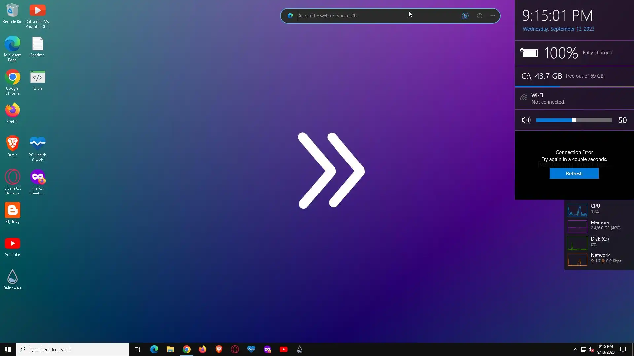Open three-dot menu in search bar
634x356 pixels.
click(493, 16)
